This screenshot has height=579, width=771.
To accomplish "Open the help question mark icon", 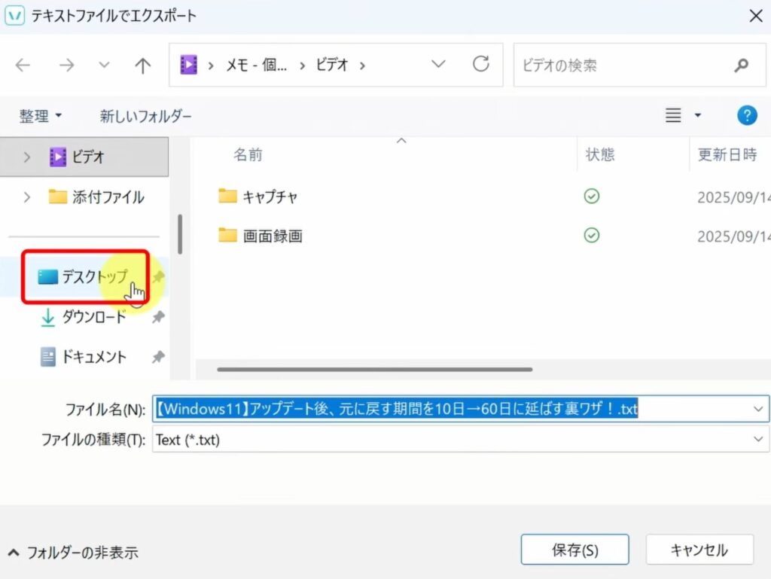I will click(x=745, y=115).
